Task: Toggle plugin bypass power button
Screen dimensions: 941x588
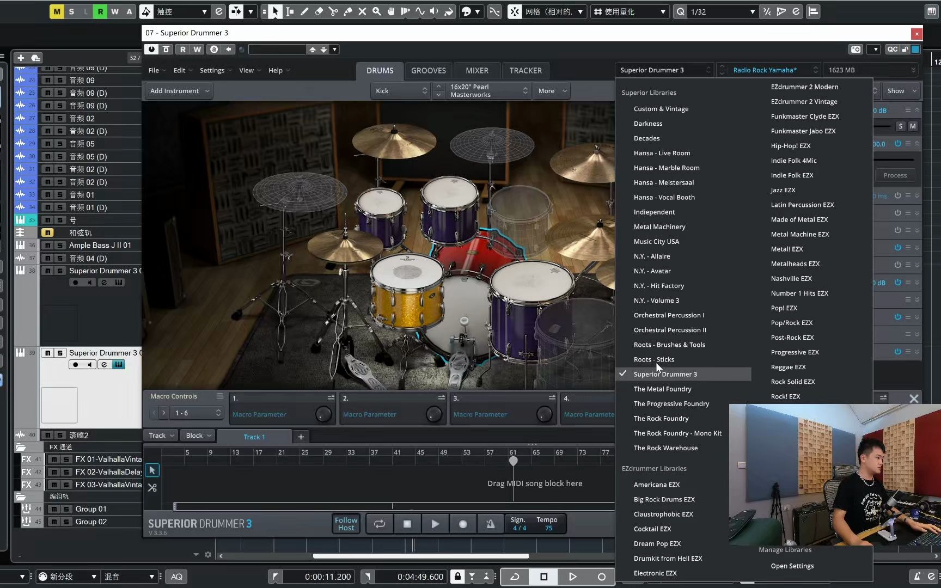Action: pyautogui.click(x=152, y=50)
